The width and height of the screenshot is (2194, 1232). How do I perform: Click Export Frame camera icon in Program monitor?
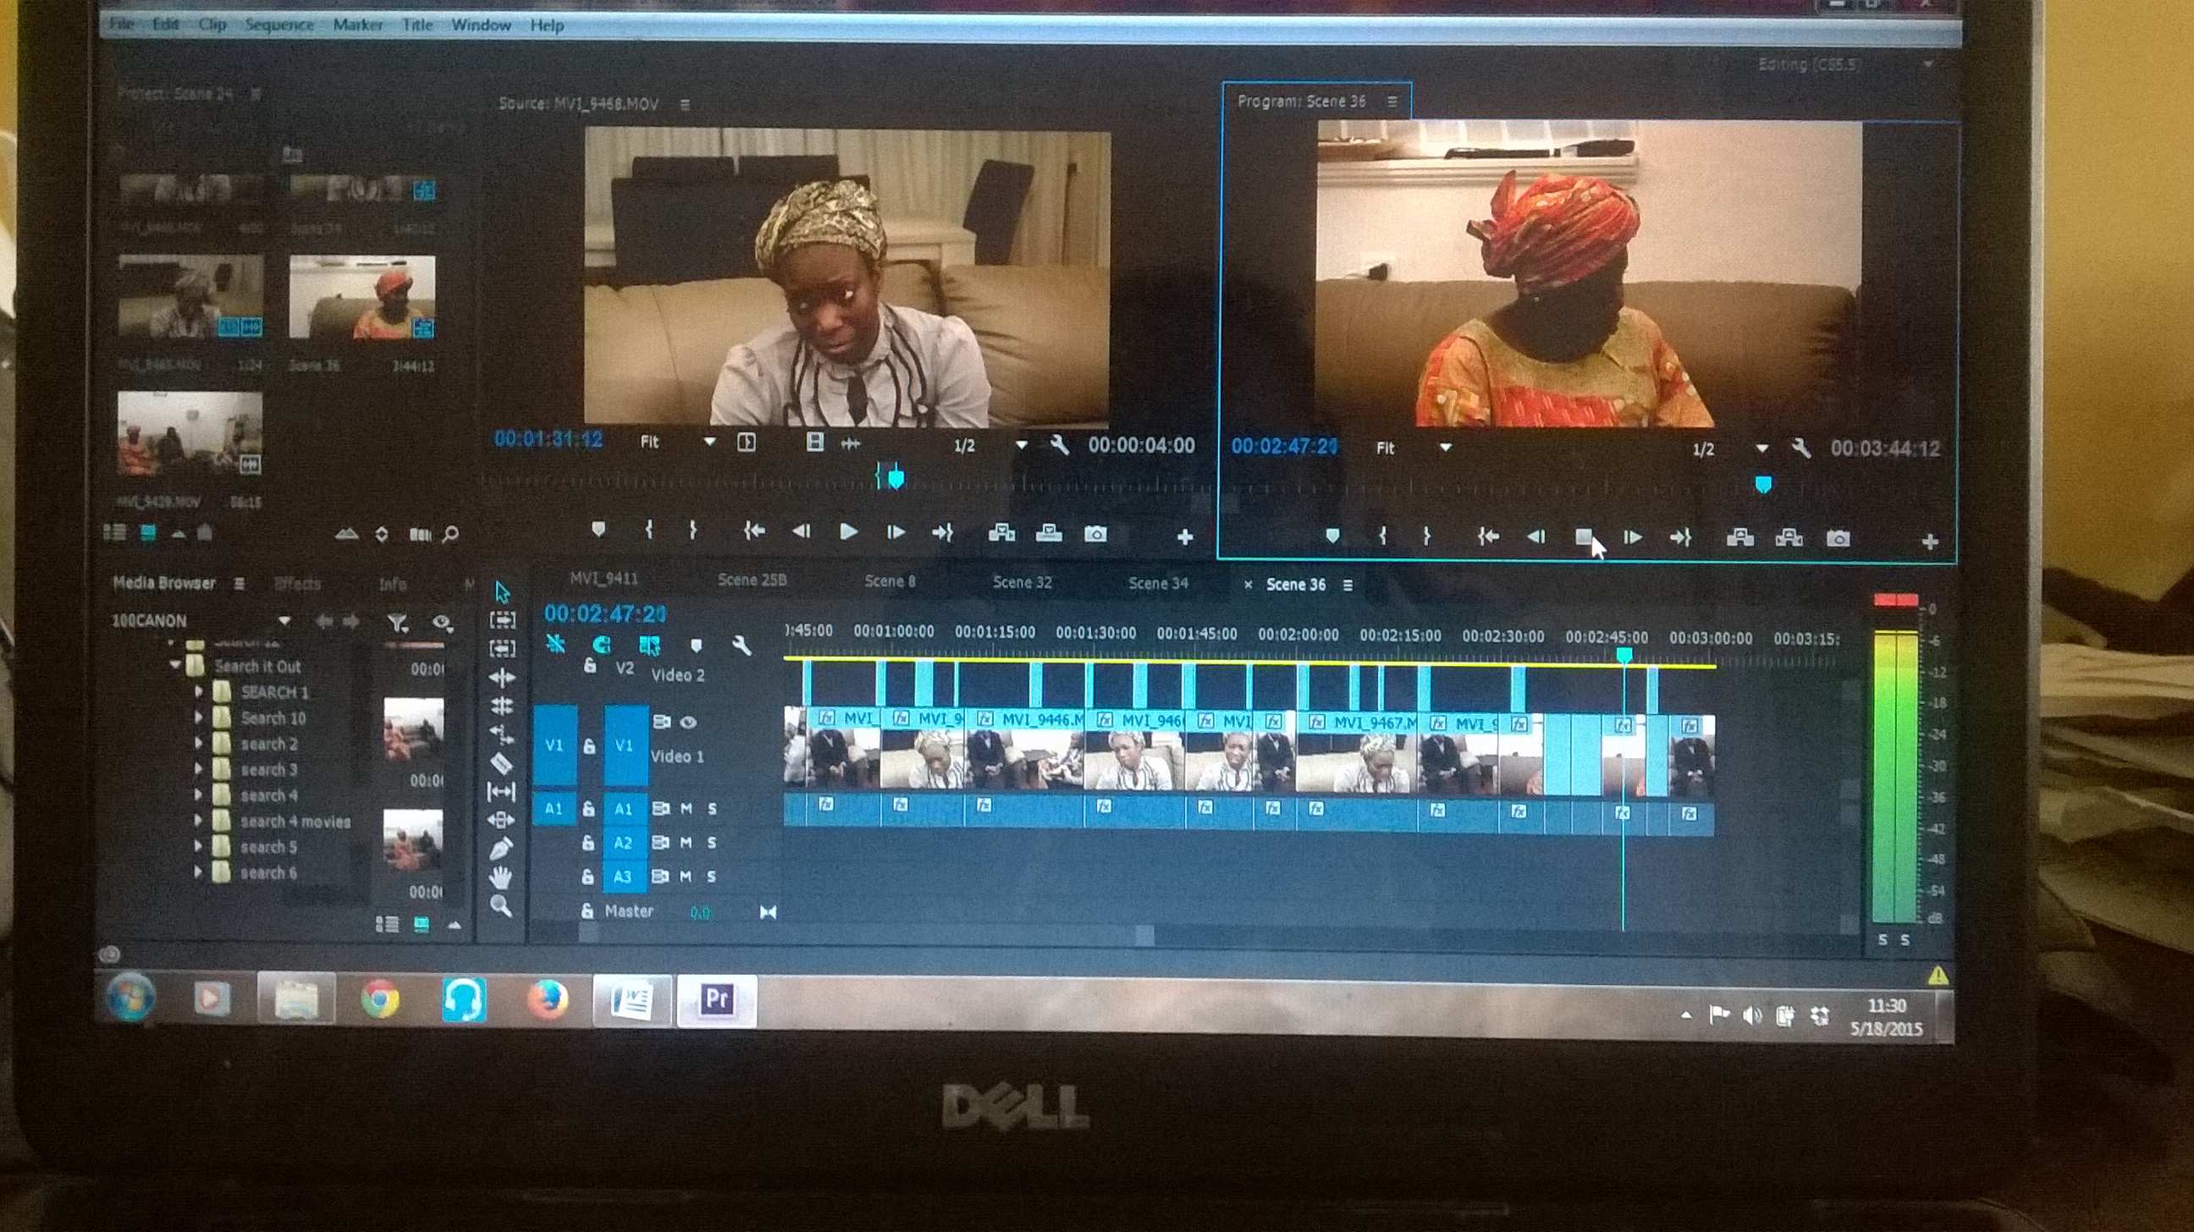click(x=1838, y=538)
